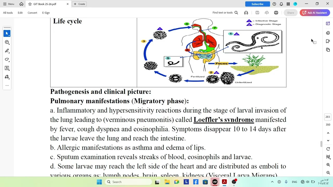Open the fill and sign pen tool
333x187 pixels.
pos(7,77)
